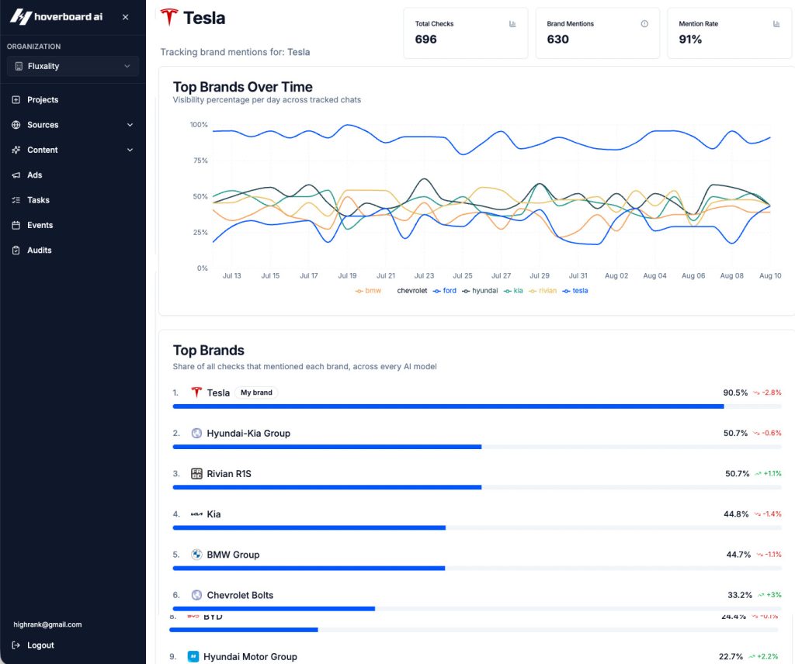Click the Hyundai-Kia Group globe icon
This screenshot has width=795, height=664.
(x=196, y=433)
